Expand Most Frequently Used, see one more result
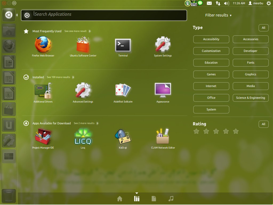 click(77, 31)
